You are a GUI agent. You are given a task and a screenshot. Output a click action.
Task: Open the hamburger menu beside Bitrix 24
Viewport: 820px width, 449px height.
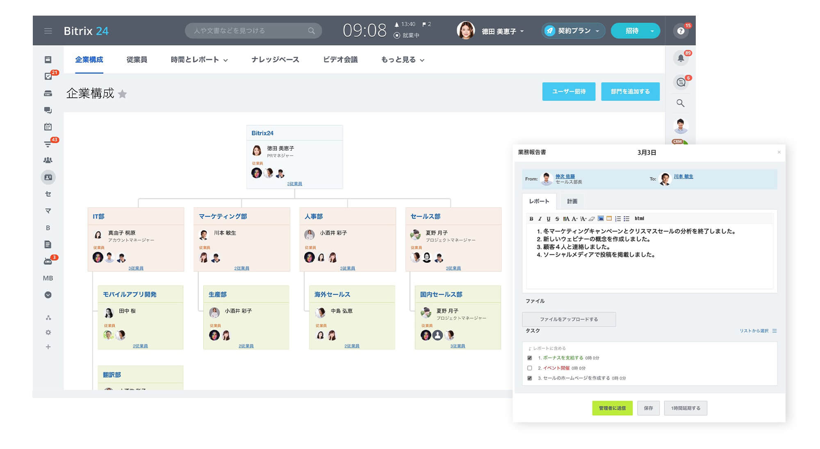coord(48,31)
